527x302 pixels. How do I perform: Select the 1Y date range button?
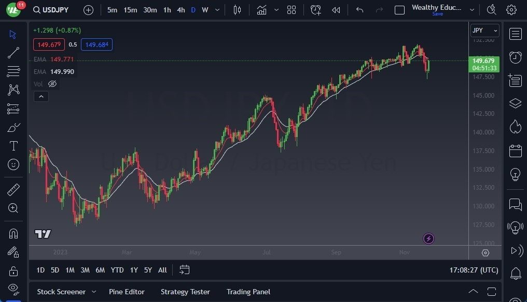[133, 269]
